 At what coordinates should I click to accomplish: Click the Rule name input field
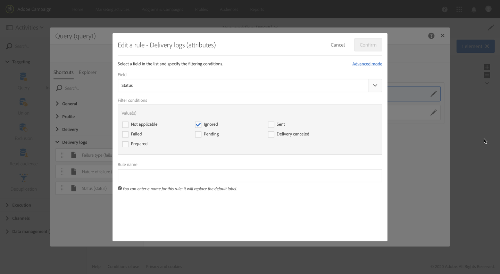click(250, 176)
